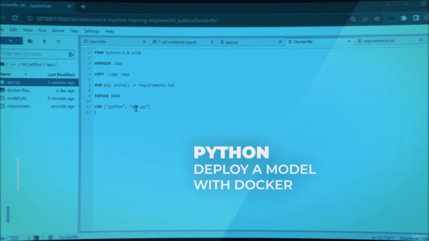Image resolution: width=429 pixels, height=241 pixels.
Task: Click the RUN pip install line
Action: point(135,85)
